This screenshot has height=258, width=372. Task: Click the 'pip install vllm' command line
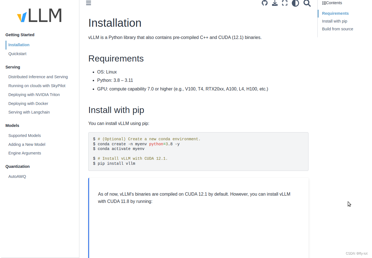click(114, 164)
